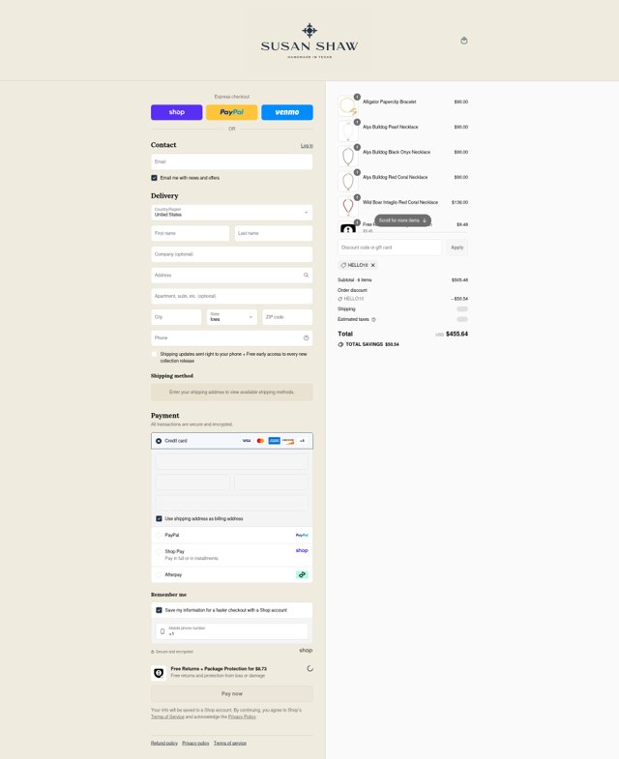Open the Log in link
Image resolution: width=619 pixels, height=759 pixels.
point(307,146)
